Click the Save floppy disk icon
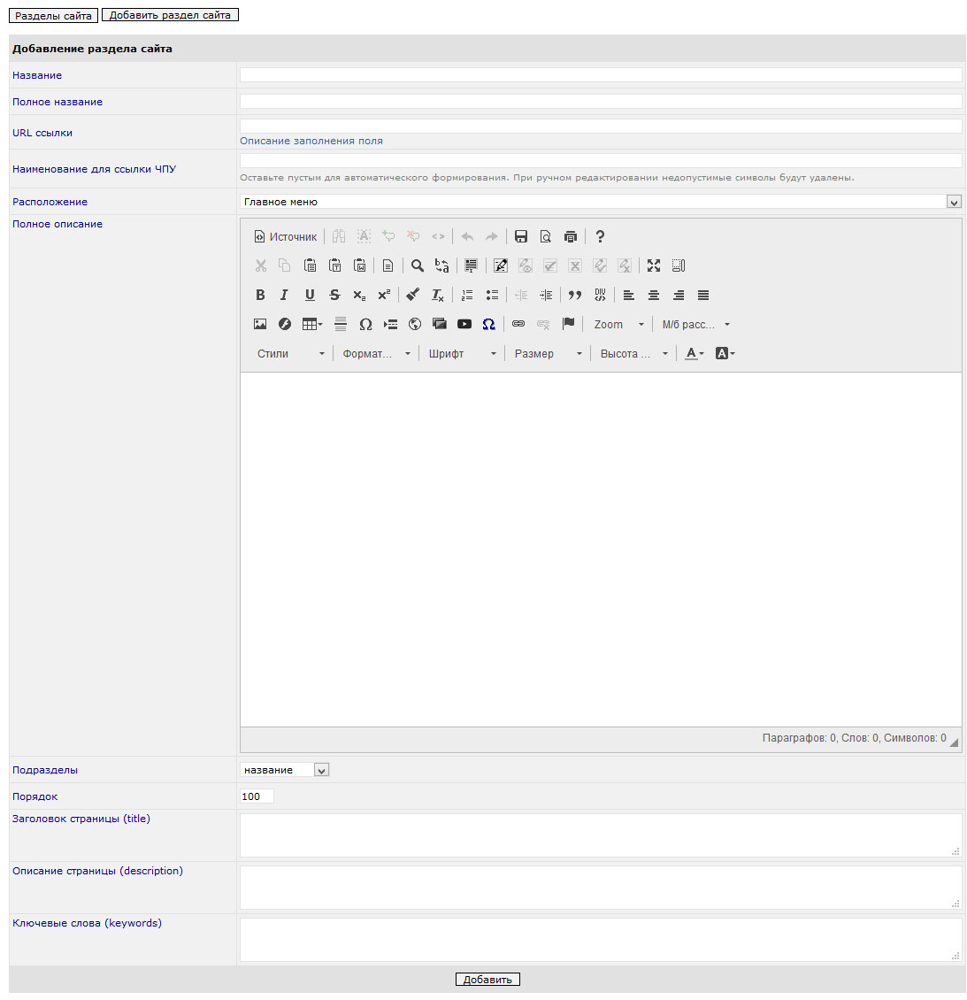The image size is (967, 1000). point(520,236)
